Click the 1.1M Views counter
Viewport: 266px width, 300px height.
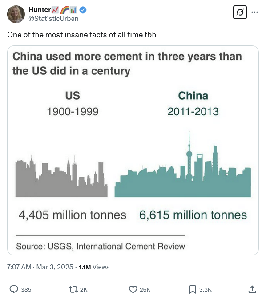[x=94, y=267]
